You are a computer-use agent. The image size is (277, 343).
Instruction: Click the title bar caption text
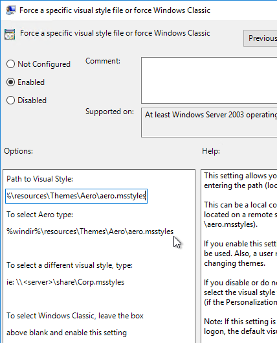(115, 10)
